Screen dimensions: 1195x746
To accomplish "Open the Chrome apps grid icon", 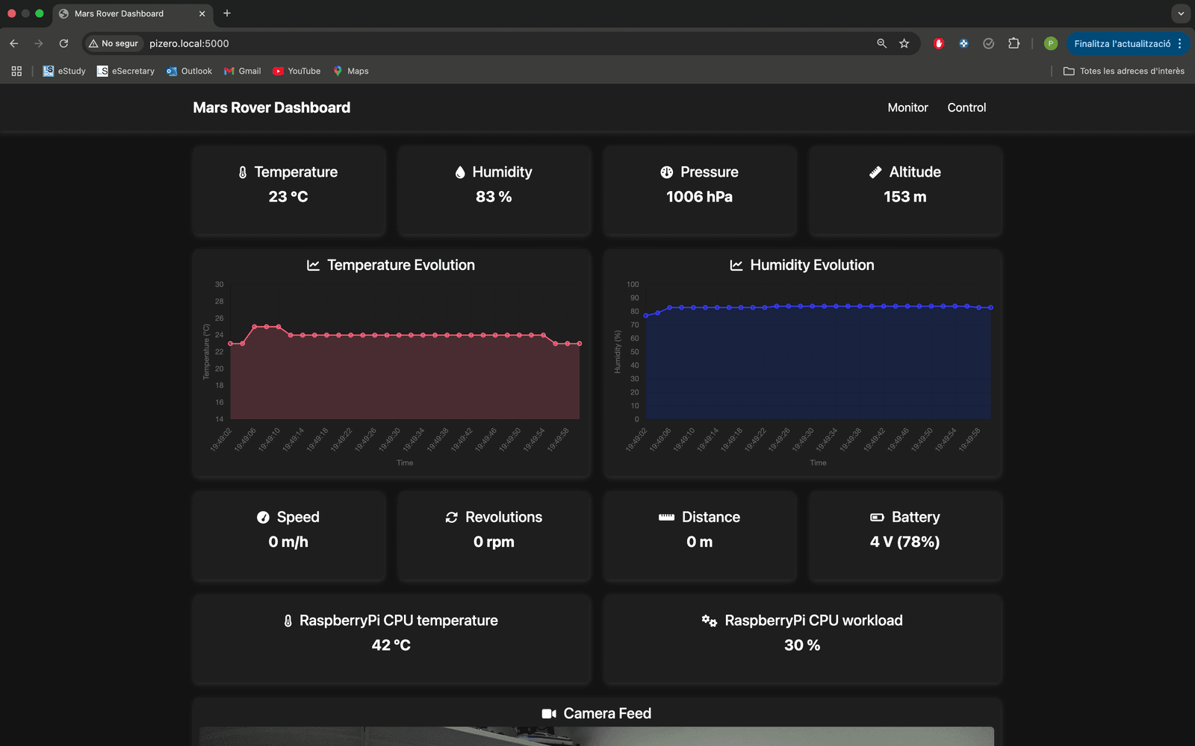I will pos(16,71).
